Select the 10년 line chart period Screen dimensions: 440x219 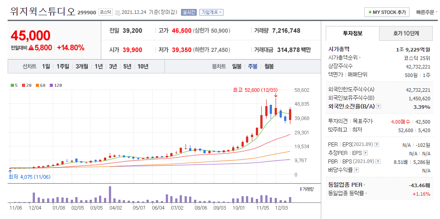143,67
